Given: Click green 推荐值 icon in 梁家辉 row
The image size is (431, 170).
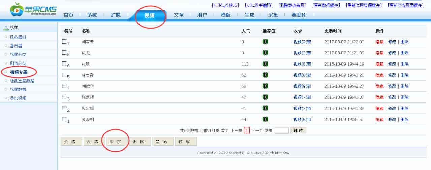Looking at the screenshot, I should point(265,108).
